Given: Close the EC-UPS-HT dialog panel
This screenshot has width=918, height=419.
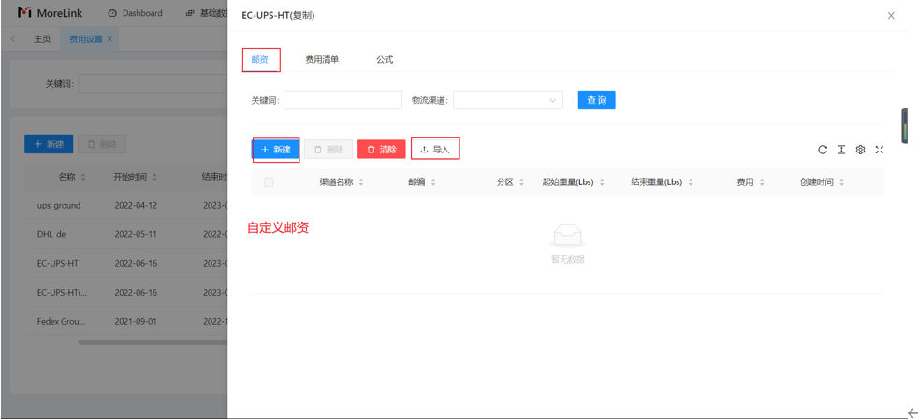Looking at the screenshot, I should (x=891, y=16).
